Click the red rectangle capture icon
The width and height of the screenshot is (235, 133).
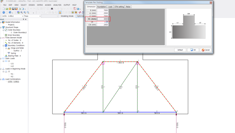(75, 9)
